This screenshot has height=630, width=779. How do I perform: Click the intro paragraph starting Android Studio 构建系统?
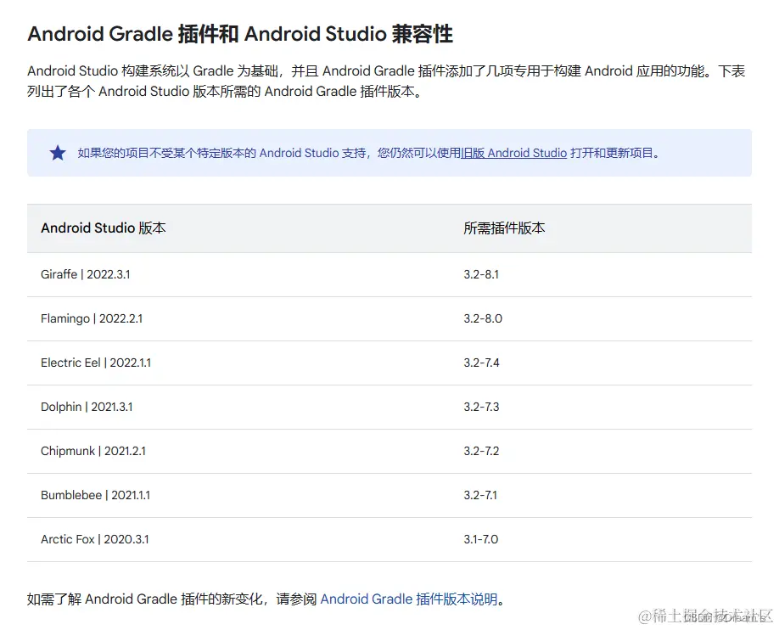point(386,81)
